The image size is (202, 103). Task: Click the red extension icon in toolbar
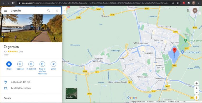tap(184, 3)
